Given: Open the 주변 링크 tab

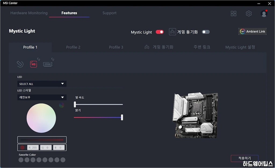Looking at the screenshot, I should (202, 47).
